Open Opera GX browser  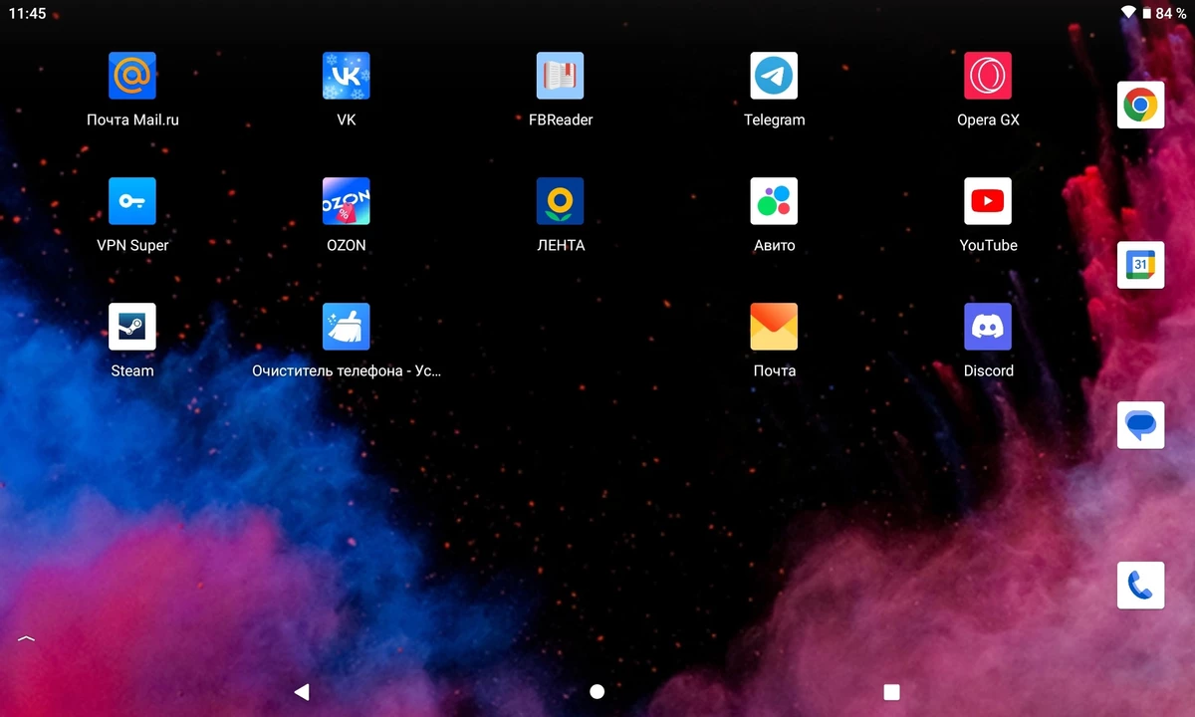(988, 77)
